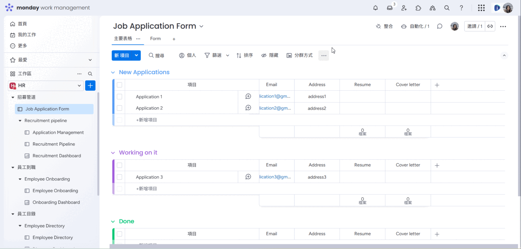
Task: Open the nine-dot products switcher
Action: (x=481, y=8)
